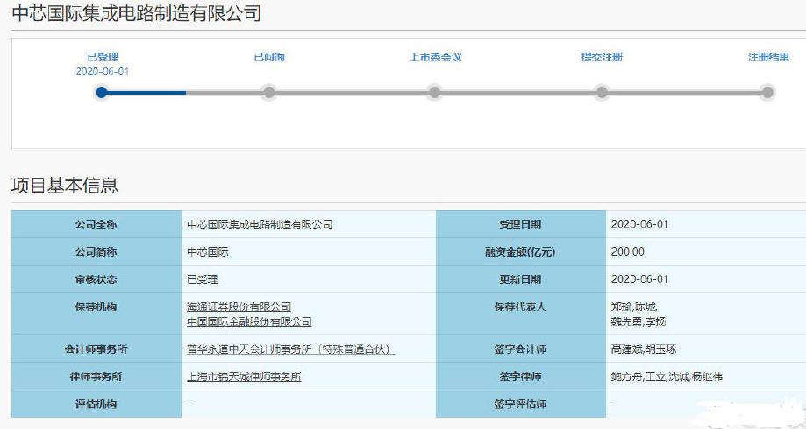Open the 普华永道中天会计师事务所 link

(x=290, y=349)
